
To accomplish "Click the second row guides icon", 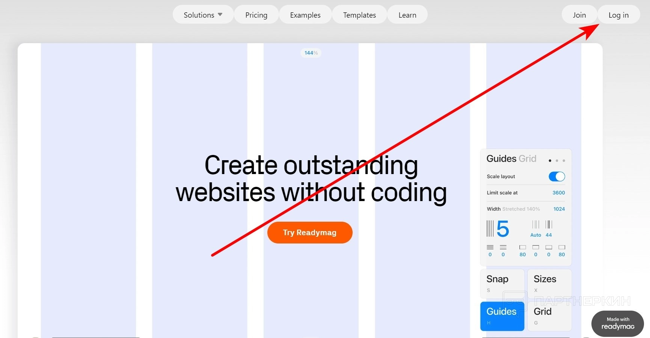I will pos(503,247).
